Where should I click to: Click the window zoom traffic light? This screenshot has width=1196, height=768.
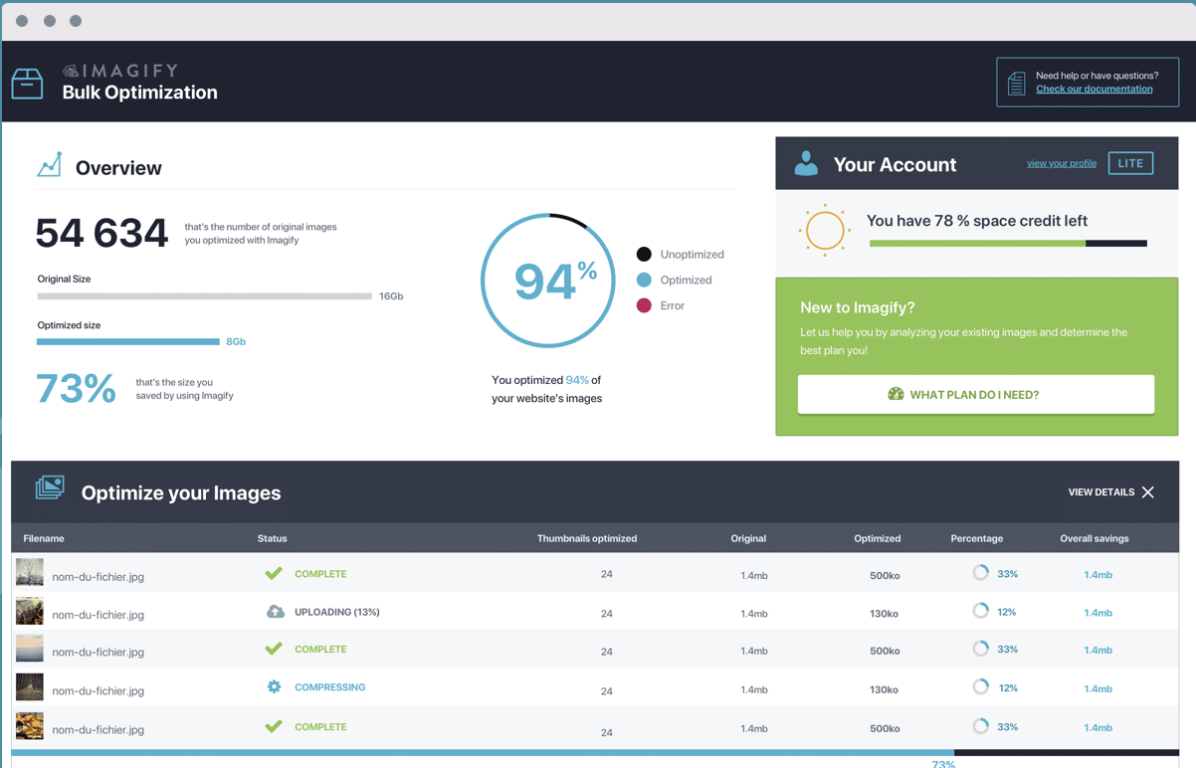coord(76,21)
